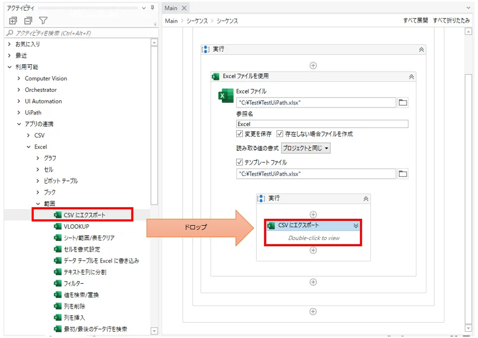Click すべて折りたたみ to collapse all

pos(452,21)
